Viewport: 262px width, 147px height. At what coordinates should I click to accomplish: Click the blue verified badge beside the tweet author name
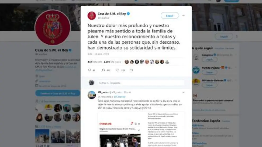(128, 14)
